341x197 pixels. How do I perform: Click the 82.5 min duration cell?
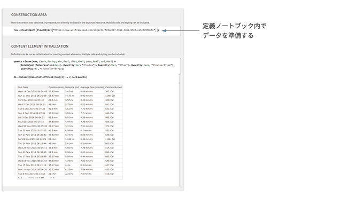56,117
